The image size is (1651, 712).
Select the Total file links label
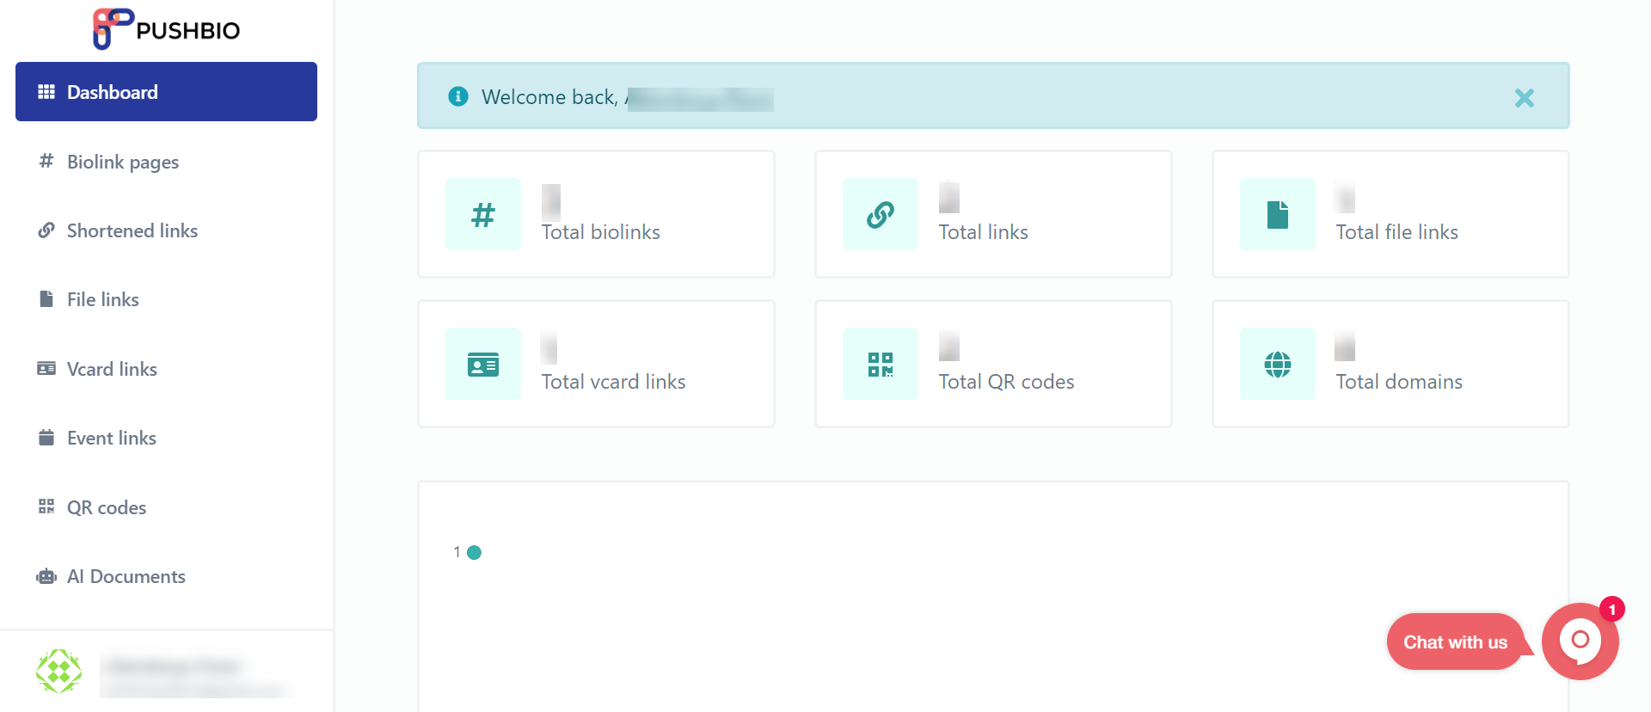pos(1397,232)
